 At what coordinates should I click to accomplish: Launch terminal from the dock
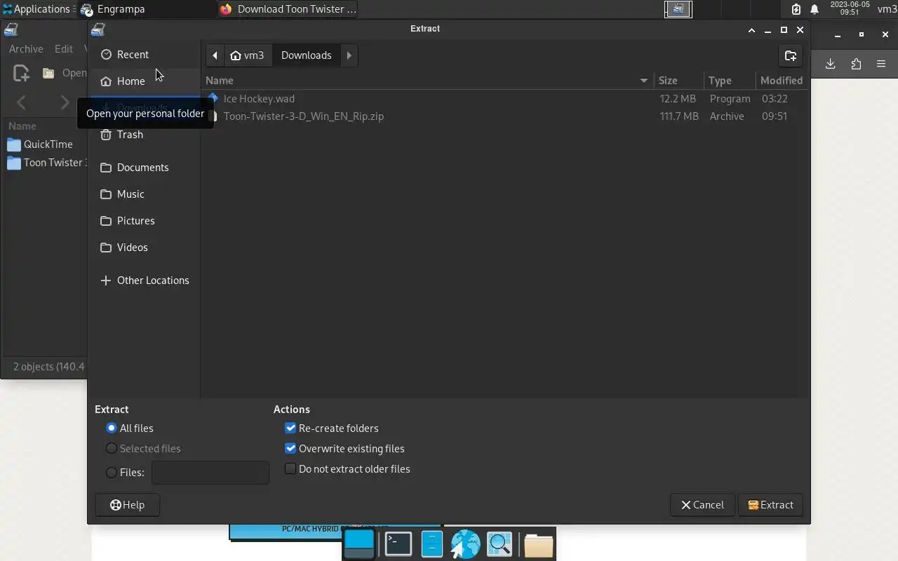398,544
